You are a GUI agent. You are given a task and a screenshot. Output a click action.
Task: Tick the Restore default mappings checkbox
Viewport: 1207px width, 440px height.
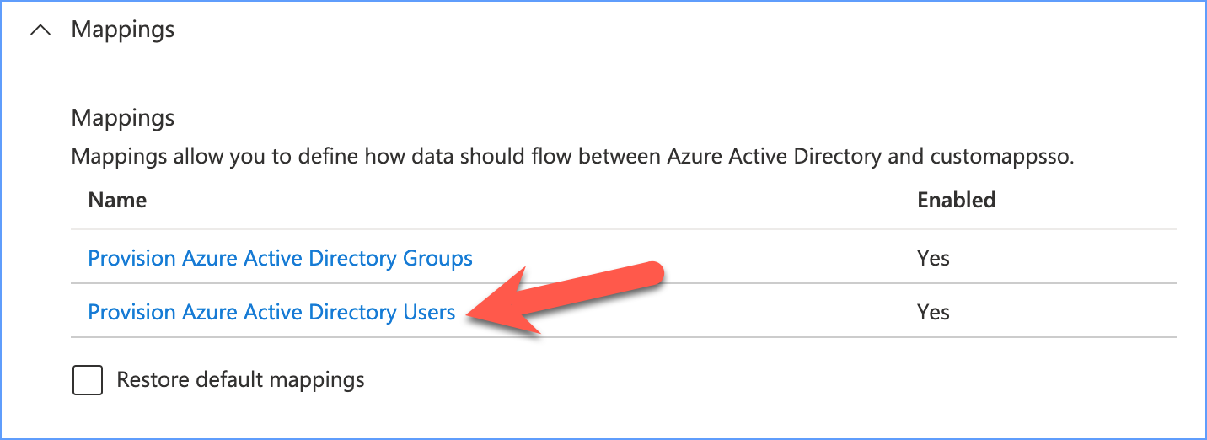88,380
